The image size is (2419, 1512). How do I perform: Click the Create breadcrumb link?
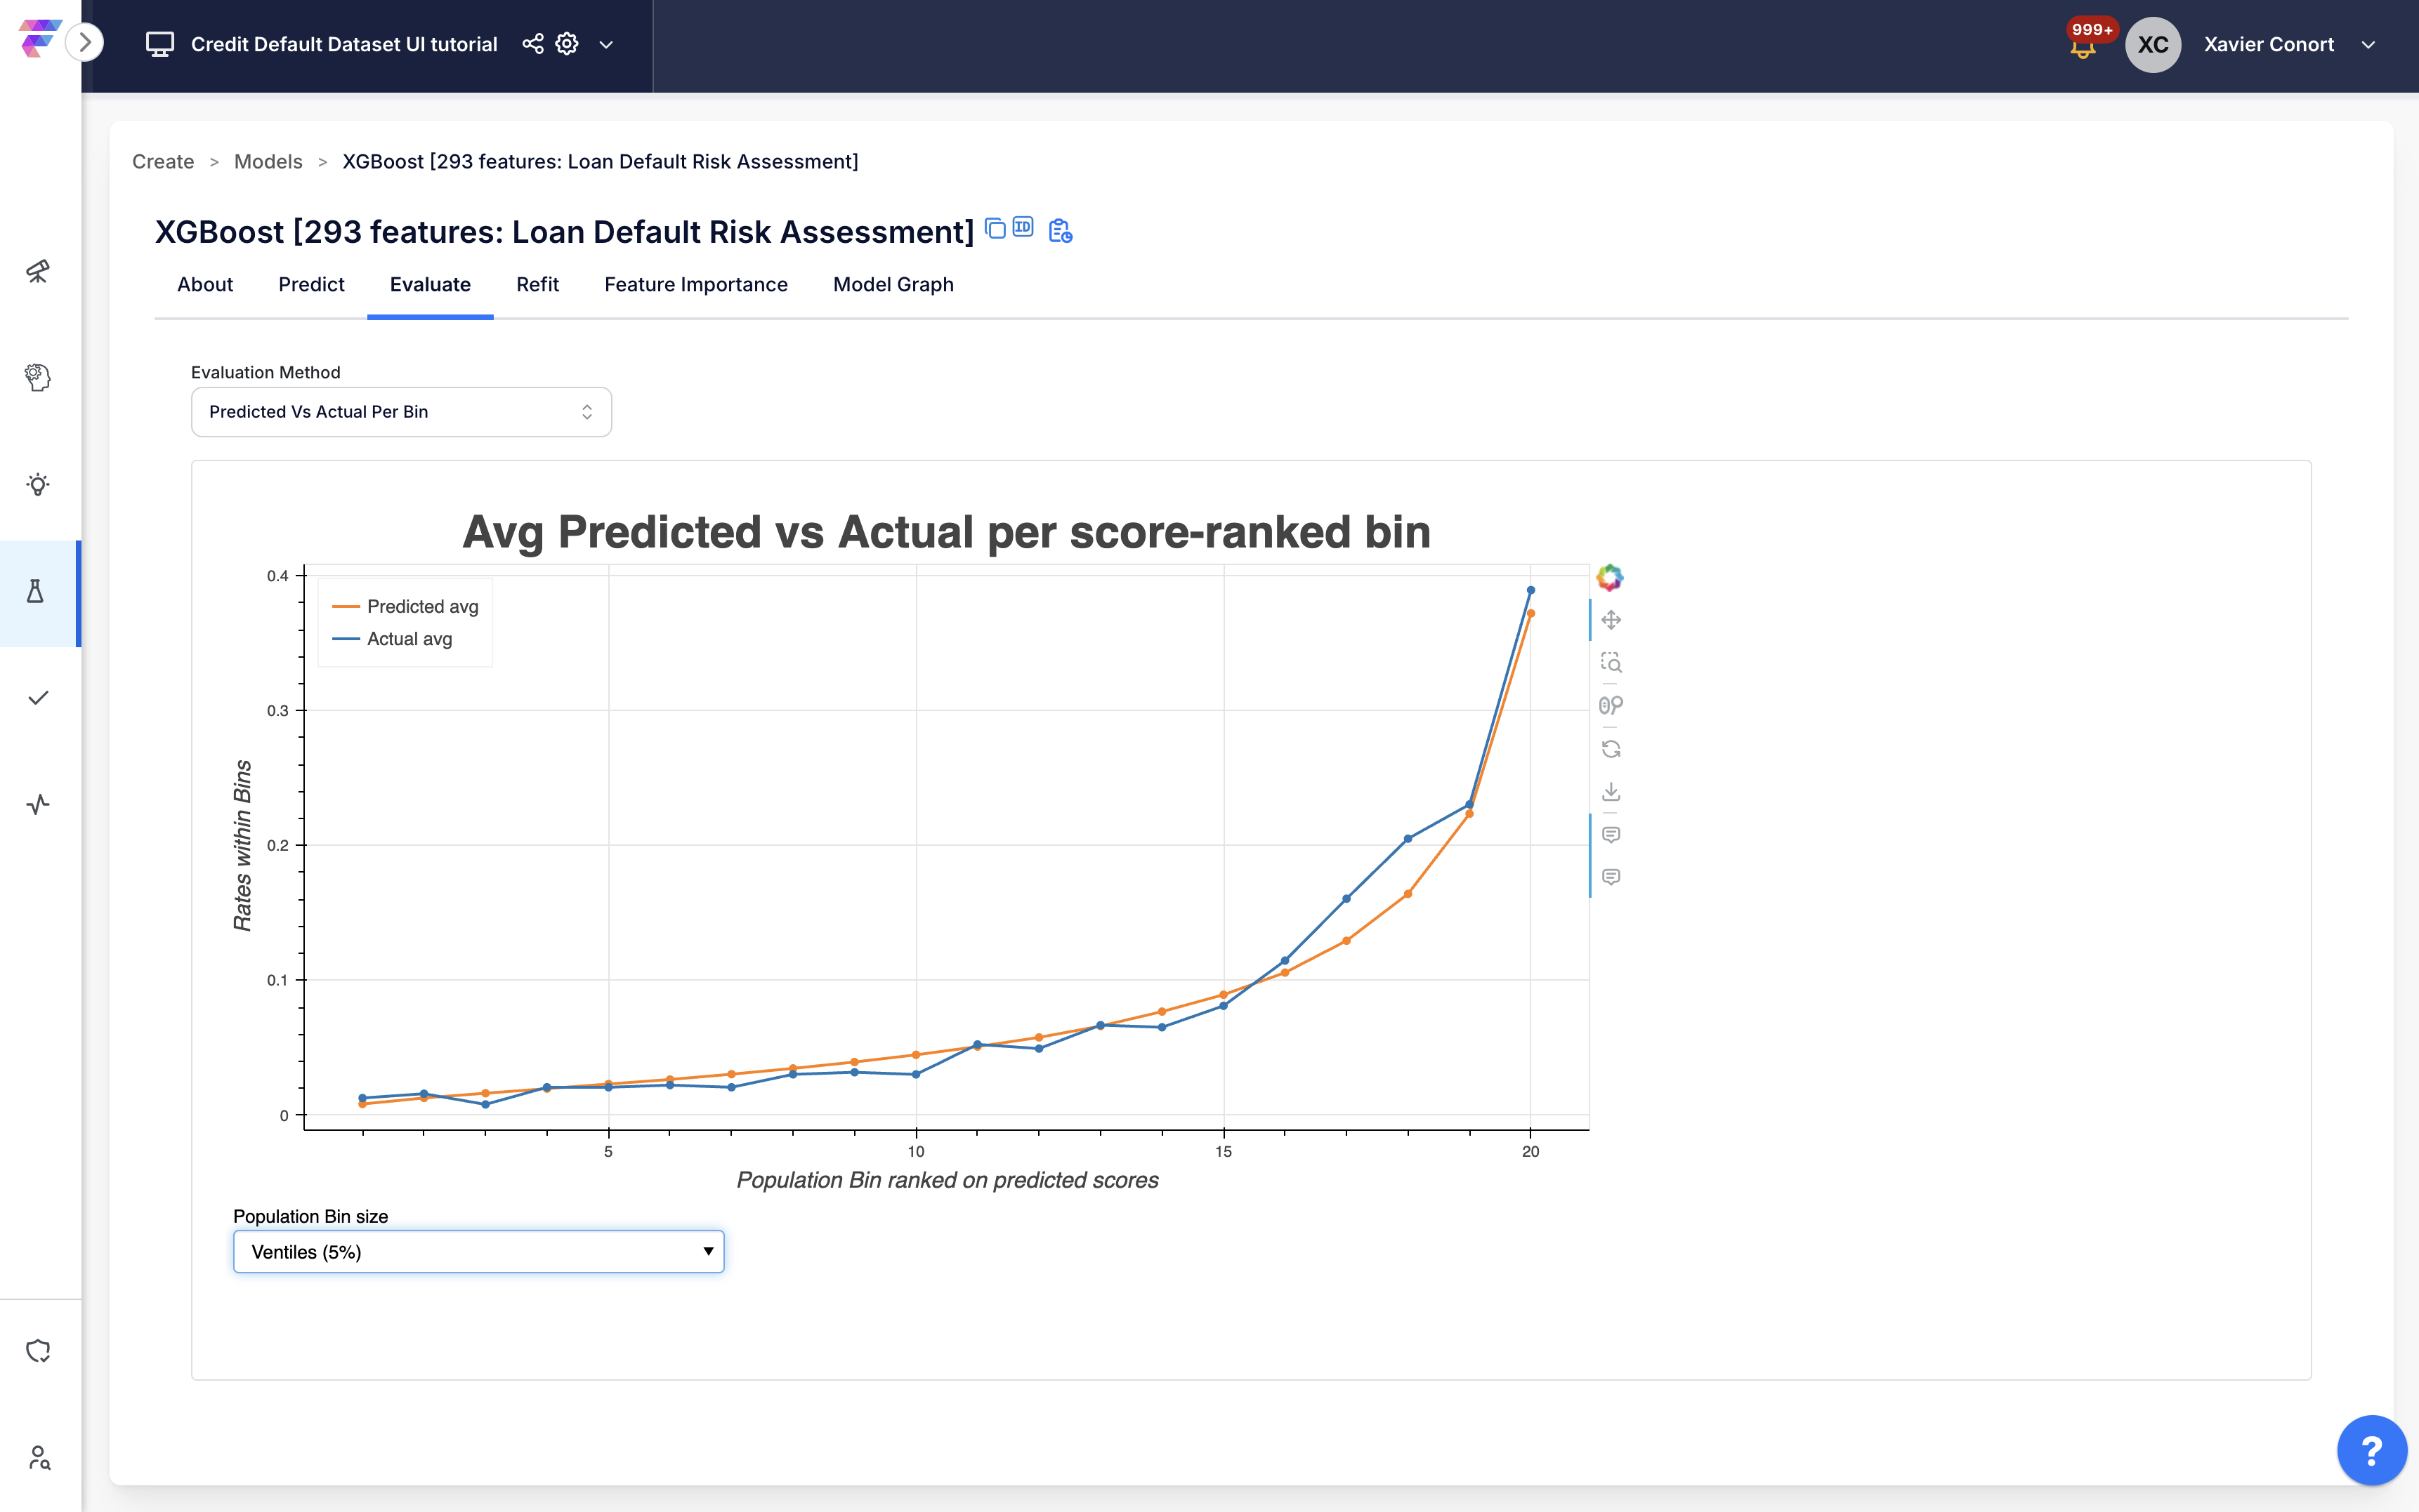[x=163, y=162]
